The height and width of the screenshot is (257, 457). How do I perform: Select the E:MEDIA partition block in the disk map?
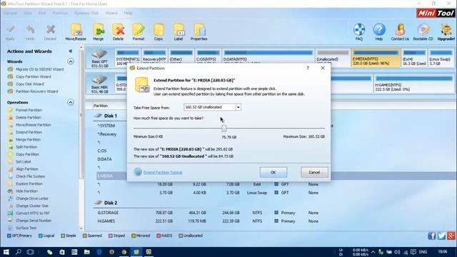tap(376, 58)
